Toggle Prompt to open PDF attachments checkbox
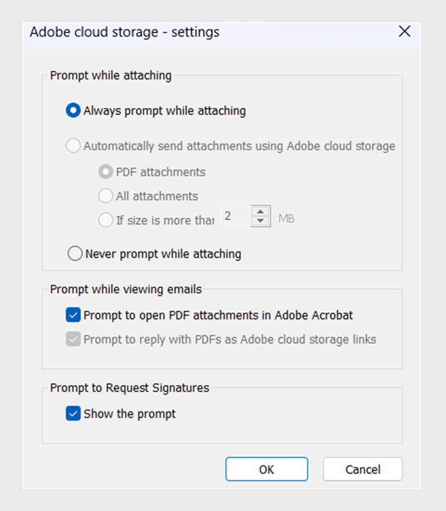The width and height of the screenshot is (446, 511). (73, 315)
